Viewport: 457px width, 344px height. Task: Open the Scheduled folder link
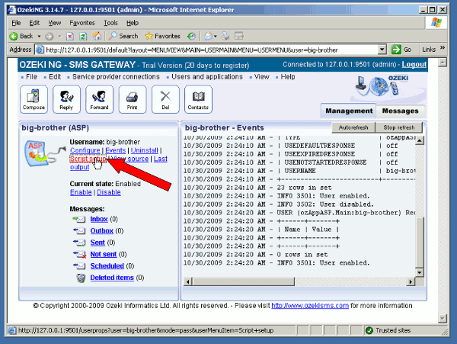pos(107,266)
